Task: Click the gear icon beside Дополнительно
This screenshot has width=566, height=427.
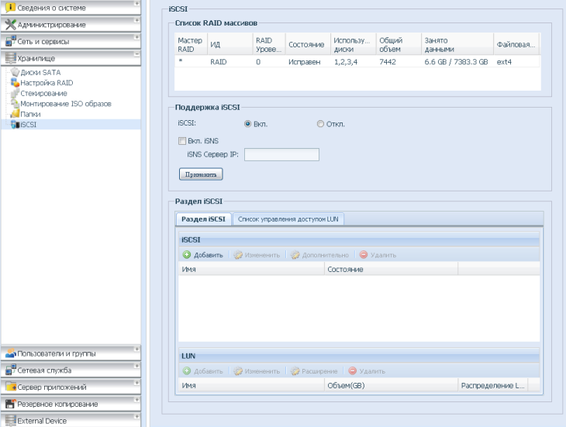Action: [295, 255]
